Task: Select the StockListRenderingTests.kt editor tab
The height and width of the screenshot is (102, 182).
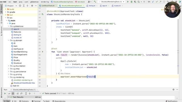Action: [x=71, y=6]
